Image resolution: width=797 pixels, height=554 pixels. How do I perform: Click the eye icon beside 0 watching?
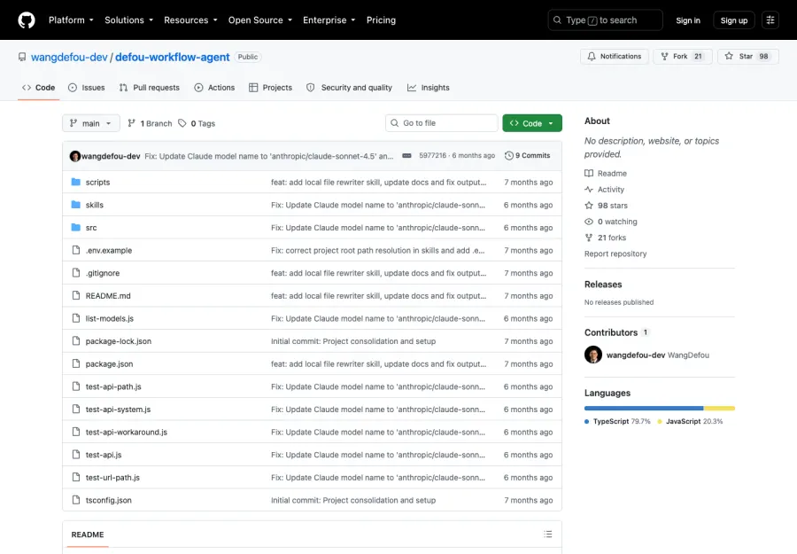[589, 222]
